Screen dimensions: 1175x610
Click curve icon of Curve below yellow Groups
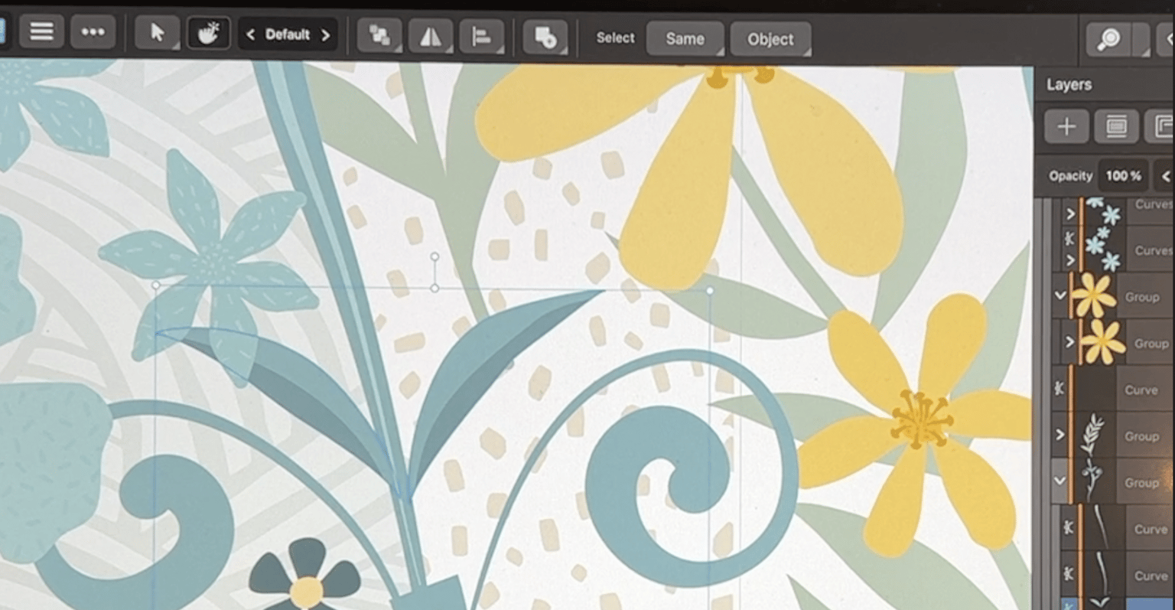[1059, 388]
